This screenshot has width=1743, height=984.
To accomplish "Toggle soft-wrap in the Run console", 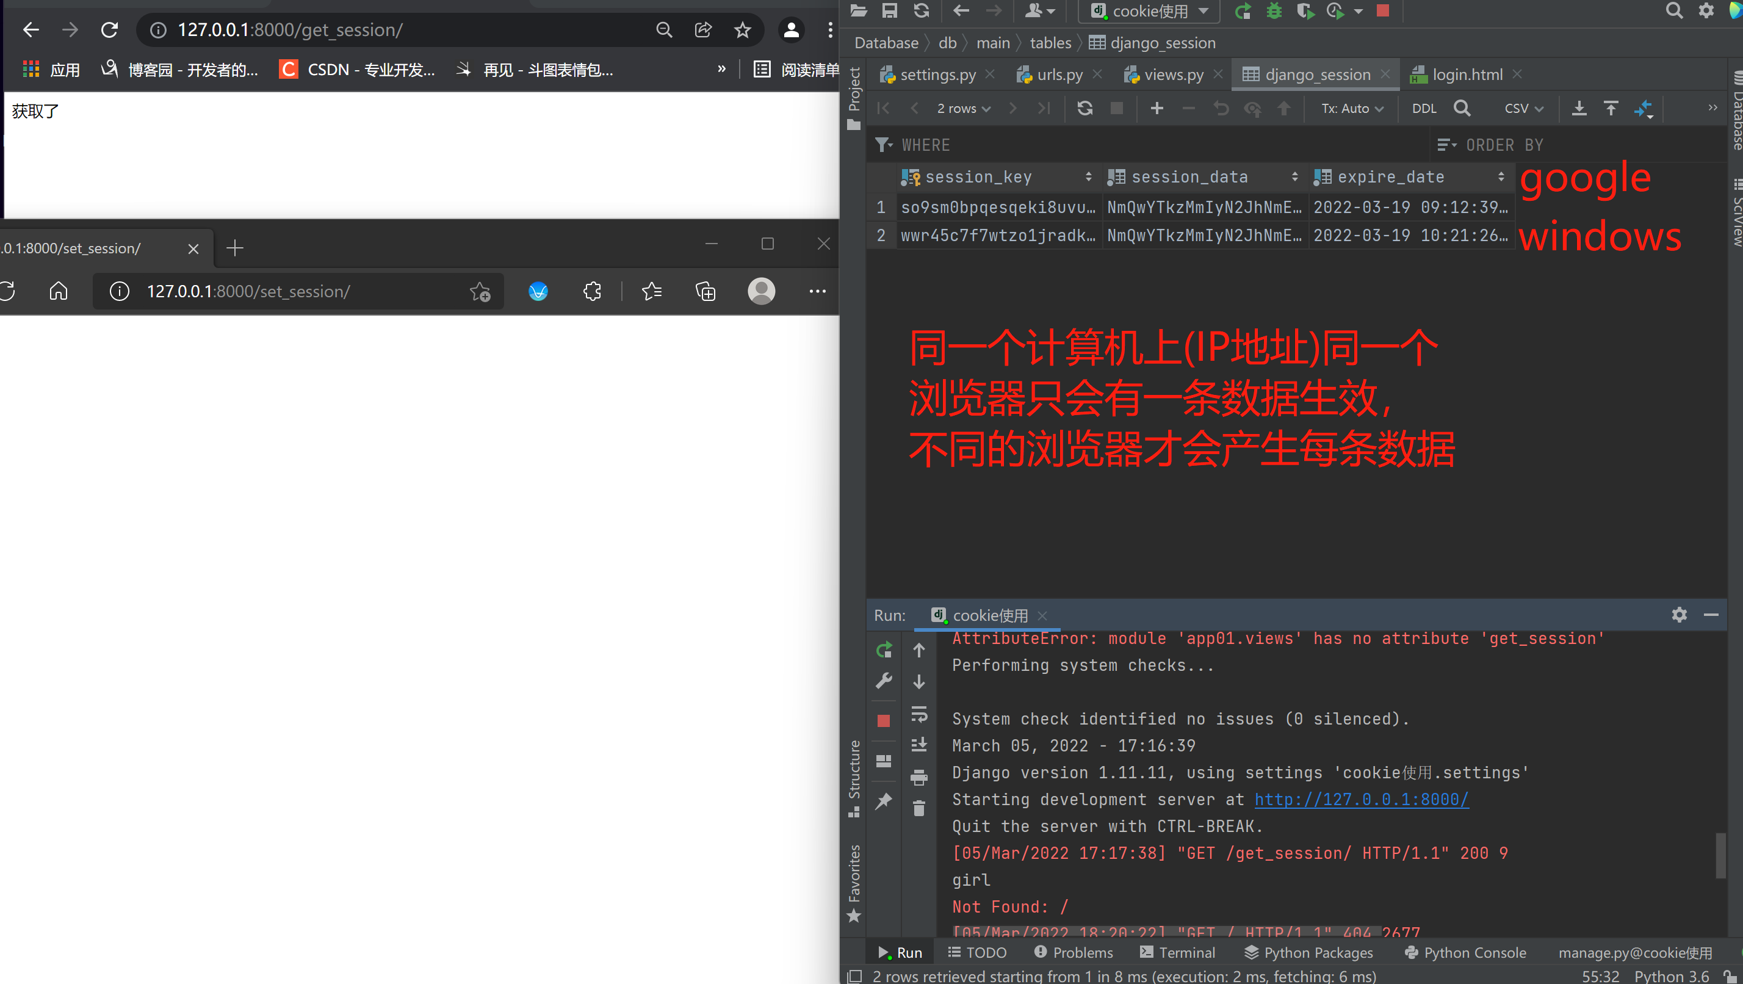I will pos(918,714).
